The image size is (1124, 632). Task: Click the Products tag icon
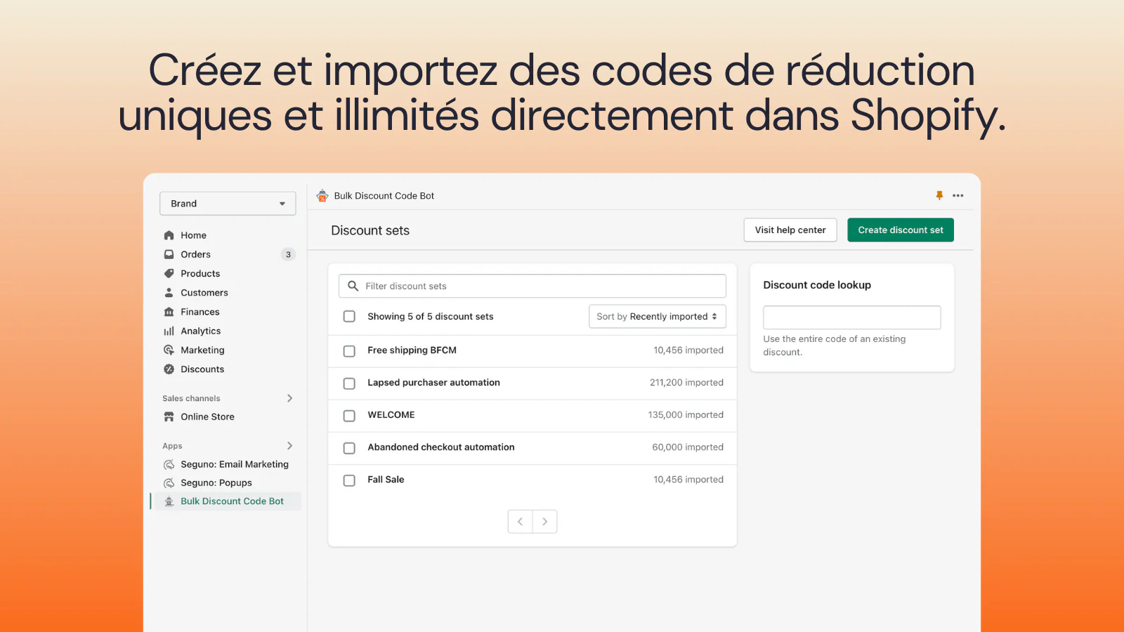(x=169, y=273)
